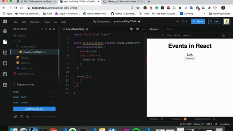This screenshot has height=131, width=233.
Task: Open Configuration Files gear icon in sidebar
Action: click(5, 52)
